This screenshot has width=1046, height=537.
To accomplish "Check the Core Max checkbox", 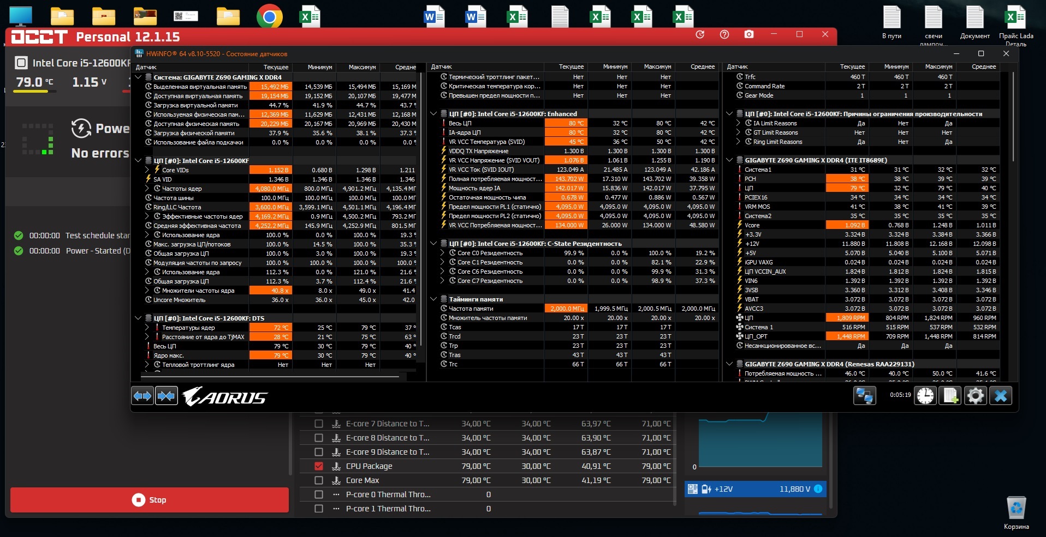I will pyautogui.click(x=319, y=480).
